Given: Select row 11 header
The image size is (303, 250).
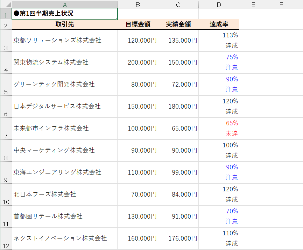Looking at the screenshot, I should coord(6,216).
